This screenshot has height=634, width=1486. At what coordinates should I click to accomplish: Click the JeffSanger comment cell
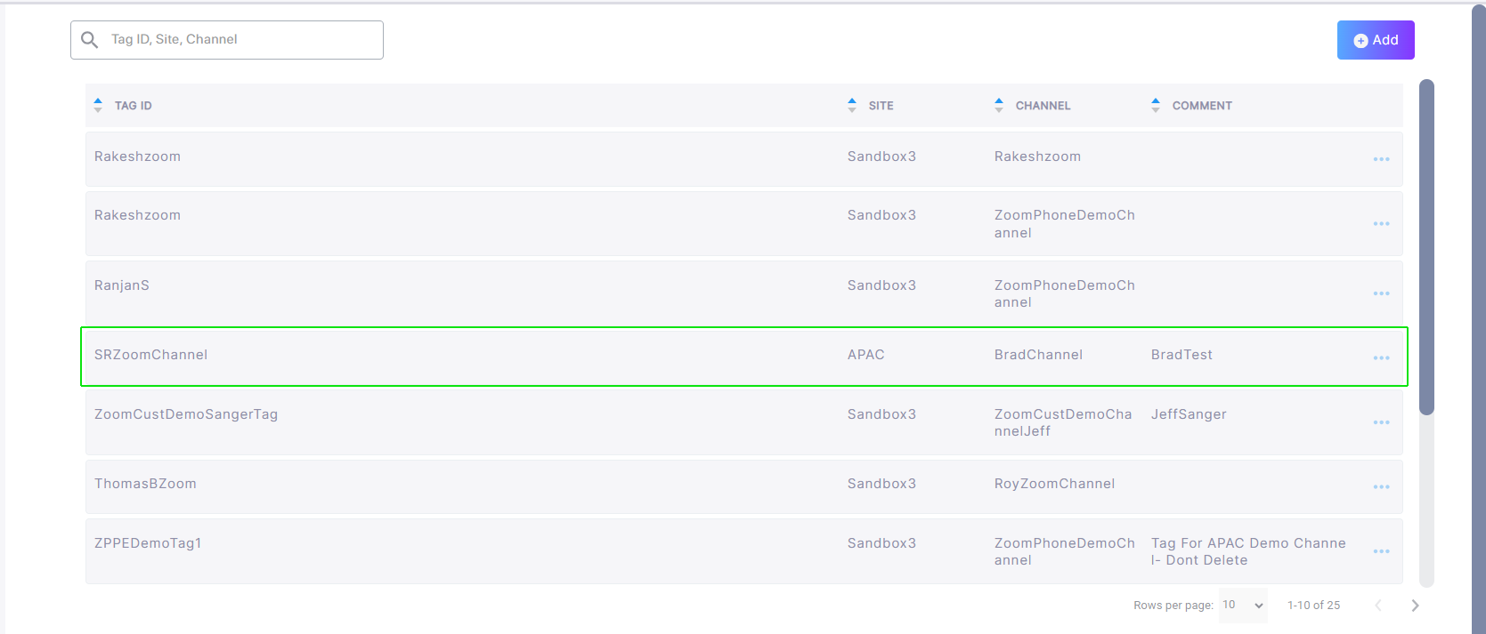click(x=1189, y=414)
